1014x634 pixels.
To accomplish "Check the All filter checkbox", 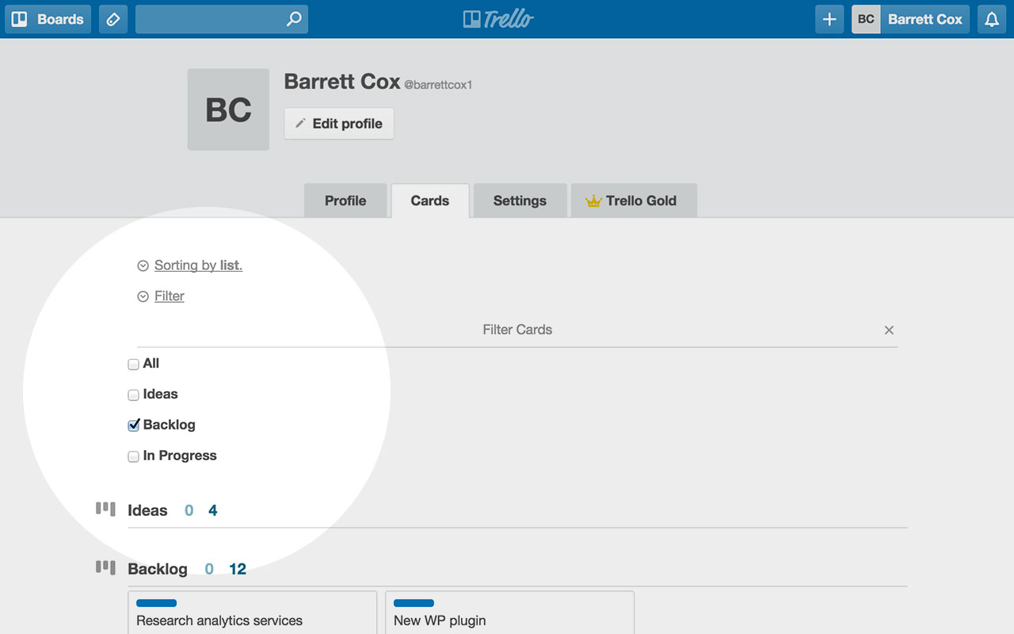I will click(x=133, y=365).
